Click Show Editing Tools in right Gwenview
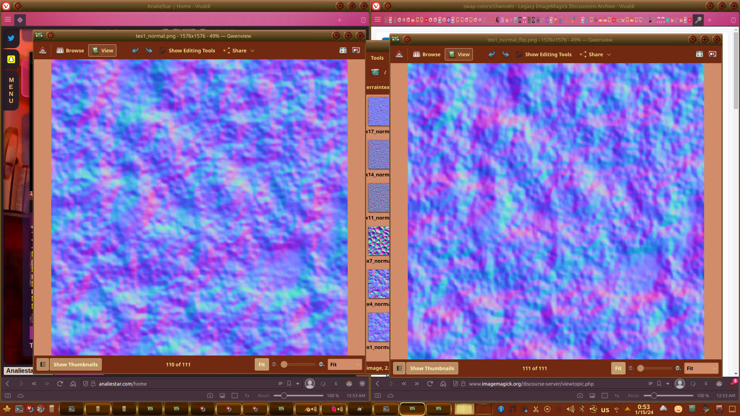This screenshot has height=416, width=740. 544,54
